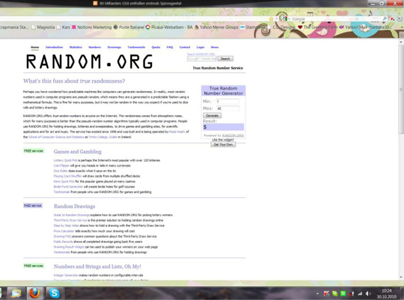Screen dimensions: 404x300
Task: Click the browser tab titled 80 Milliarden
Action: (137, 3)
